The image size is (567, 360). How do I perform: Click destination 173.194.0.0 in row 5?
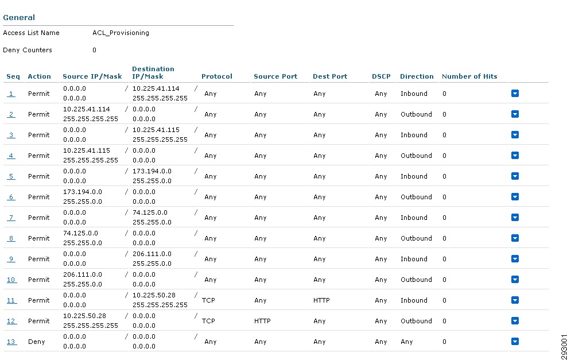pyautogui.click(x=152, y=171)
